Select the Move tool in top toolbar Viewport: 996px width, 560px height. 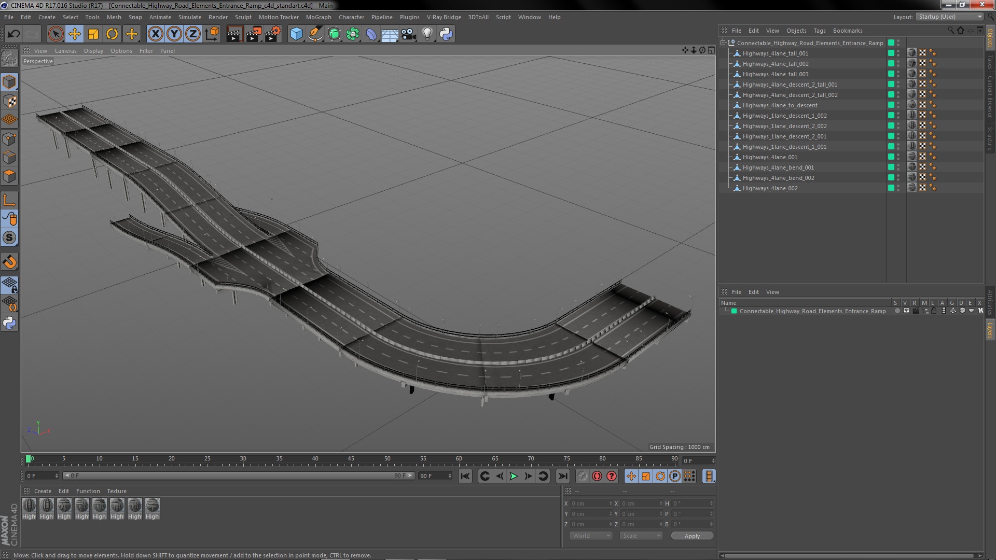click(x=74, y=34)
